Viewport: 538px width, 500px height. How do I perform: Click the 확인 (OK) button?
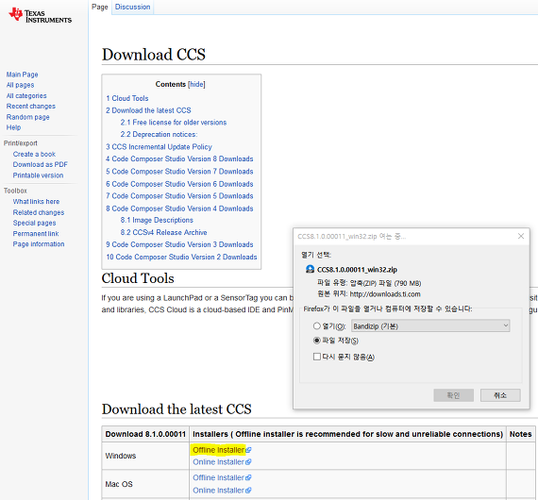(454, 395)
